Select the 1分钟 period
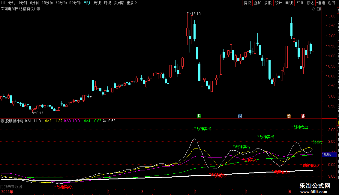This screenshot has height=195, width=339. click(x=23, y=3)
